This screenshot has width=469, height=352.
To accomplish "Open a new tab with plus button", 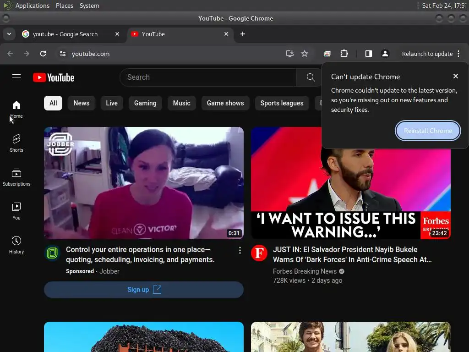I will tap(243, 34).
